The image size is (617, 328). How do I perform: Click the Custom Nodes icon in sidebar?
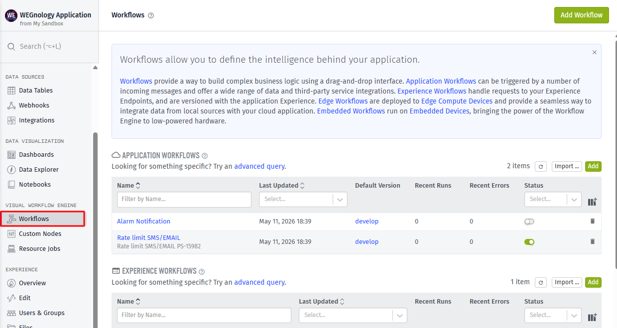[x=11, y=234]
